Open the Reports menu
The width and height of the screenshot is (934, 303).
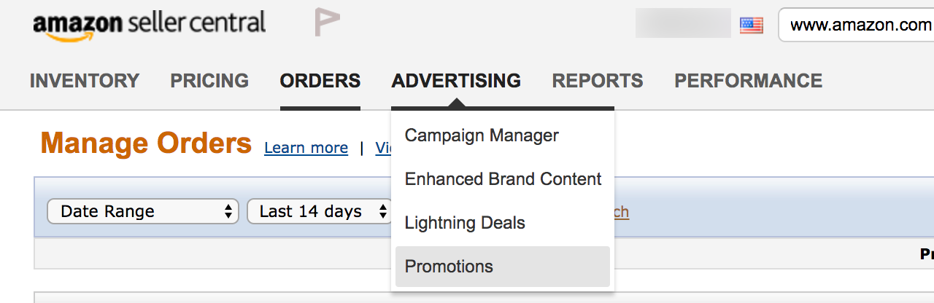[598, 80]
